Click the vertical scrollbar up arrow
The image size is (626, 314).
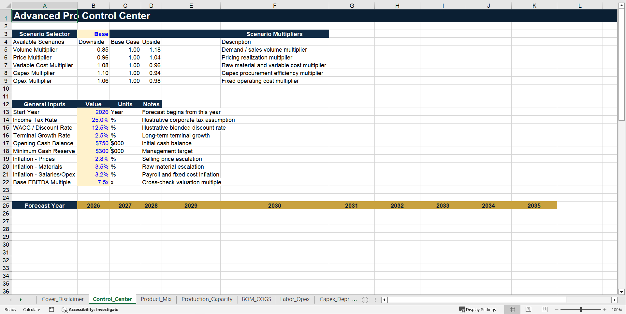click(x=622, y=6)
